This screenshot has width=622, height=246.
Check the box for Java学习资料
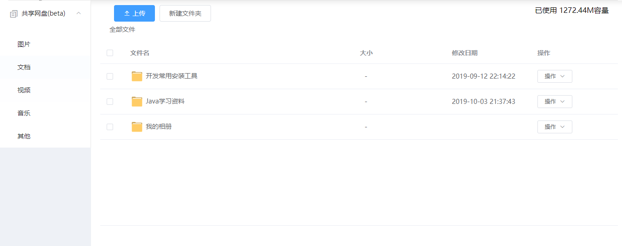click(110, 102)
